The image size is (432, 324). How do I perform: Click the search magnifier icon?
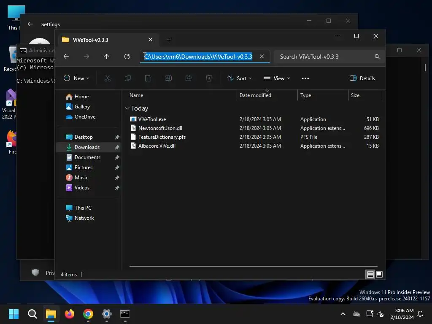pyautogui.click(x=377, y=57)
